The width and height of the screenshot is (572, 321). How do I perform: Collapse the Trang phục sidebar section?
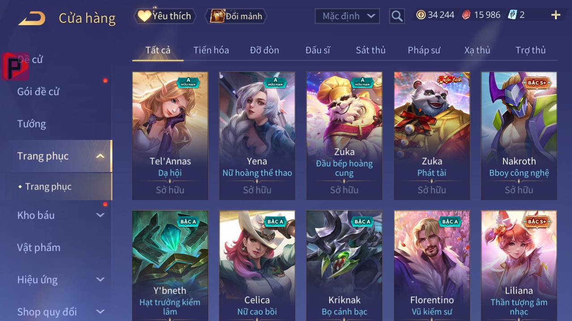100,156
